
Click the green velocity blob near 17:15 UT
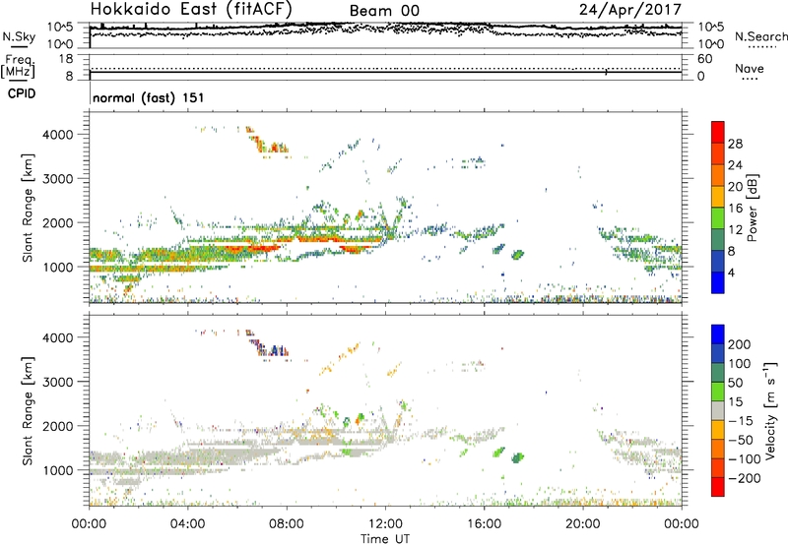pos(518,457)
